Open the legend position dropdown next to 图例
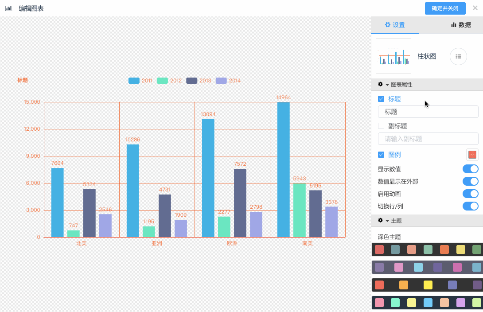The width and height of the screenshot is (483, 312). pyautogui.click(x=472, y=155)
